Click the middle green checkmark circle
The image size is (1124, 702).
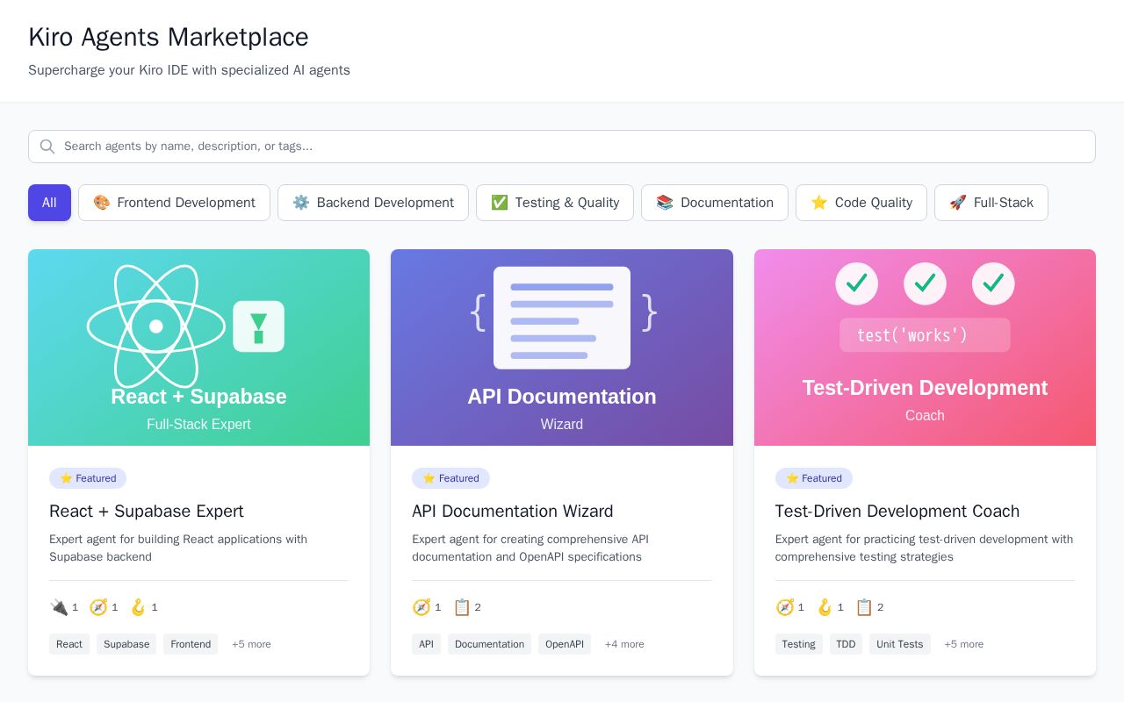click(x=925, y=283)
